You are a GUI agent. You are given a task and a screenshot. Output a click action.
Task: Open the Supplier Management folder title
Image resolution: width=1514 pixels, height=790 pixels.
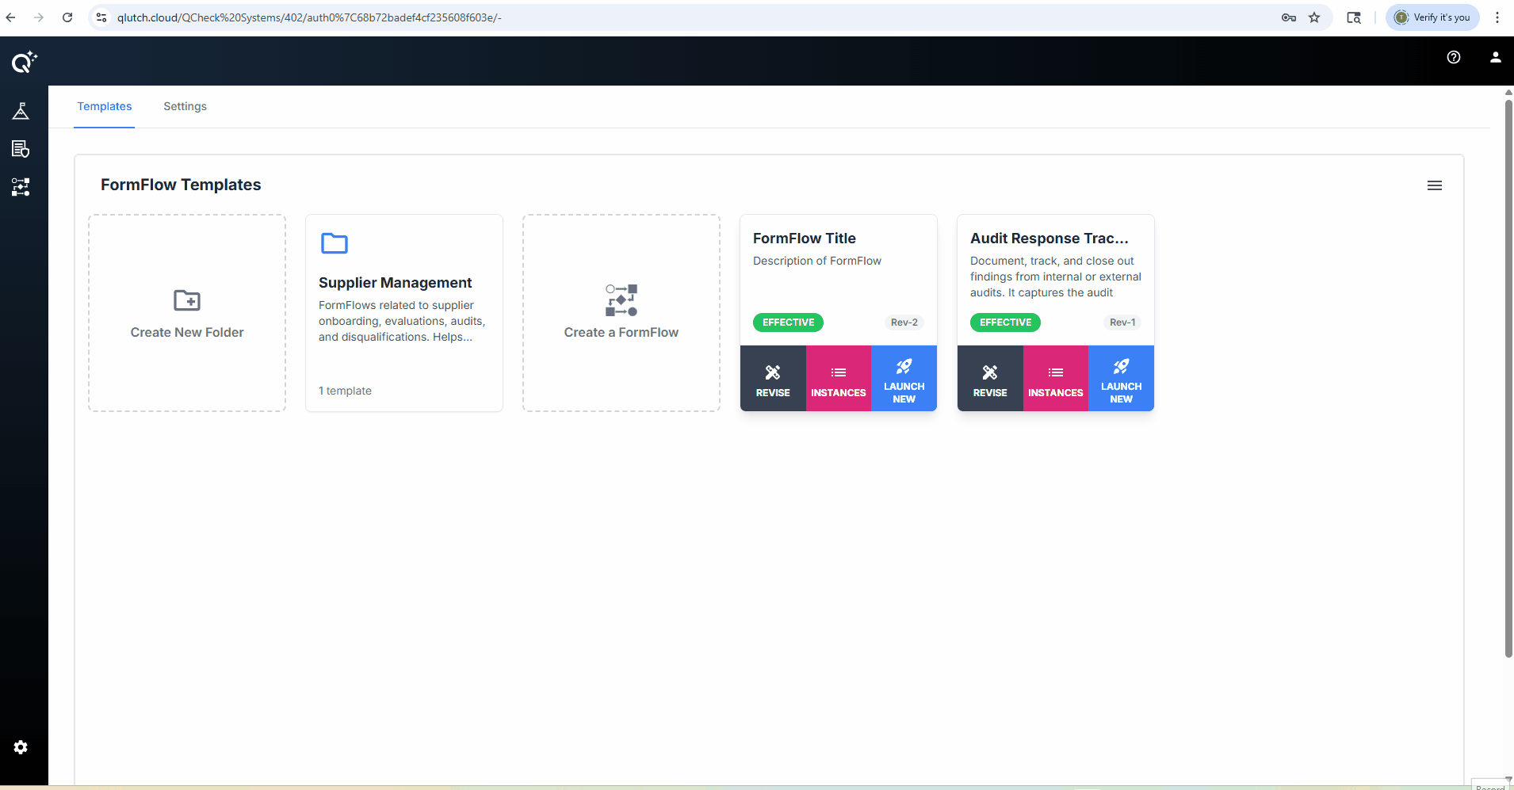click(x=395, y=283)
